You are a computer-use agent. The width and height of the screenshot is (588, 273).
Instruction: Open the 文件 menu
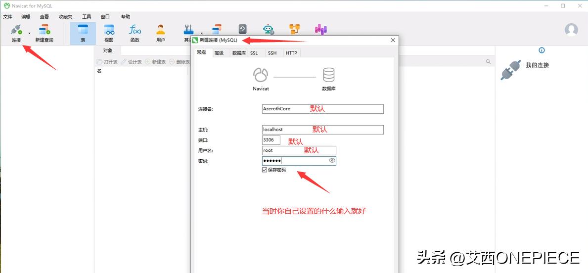pos(8,17)
